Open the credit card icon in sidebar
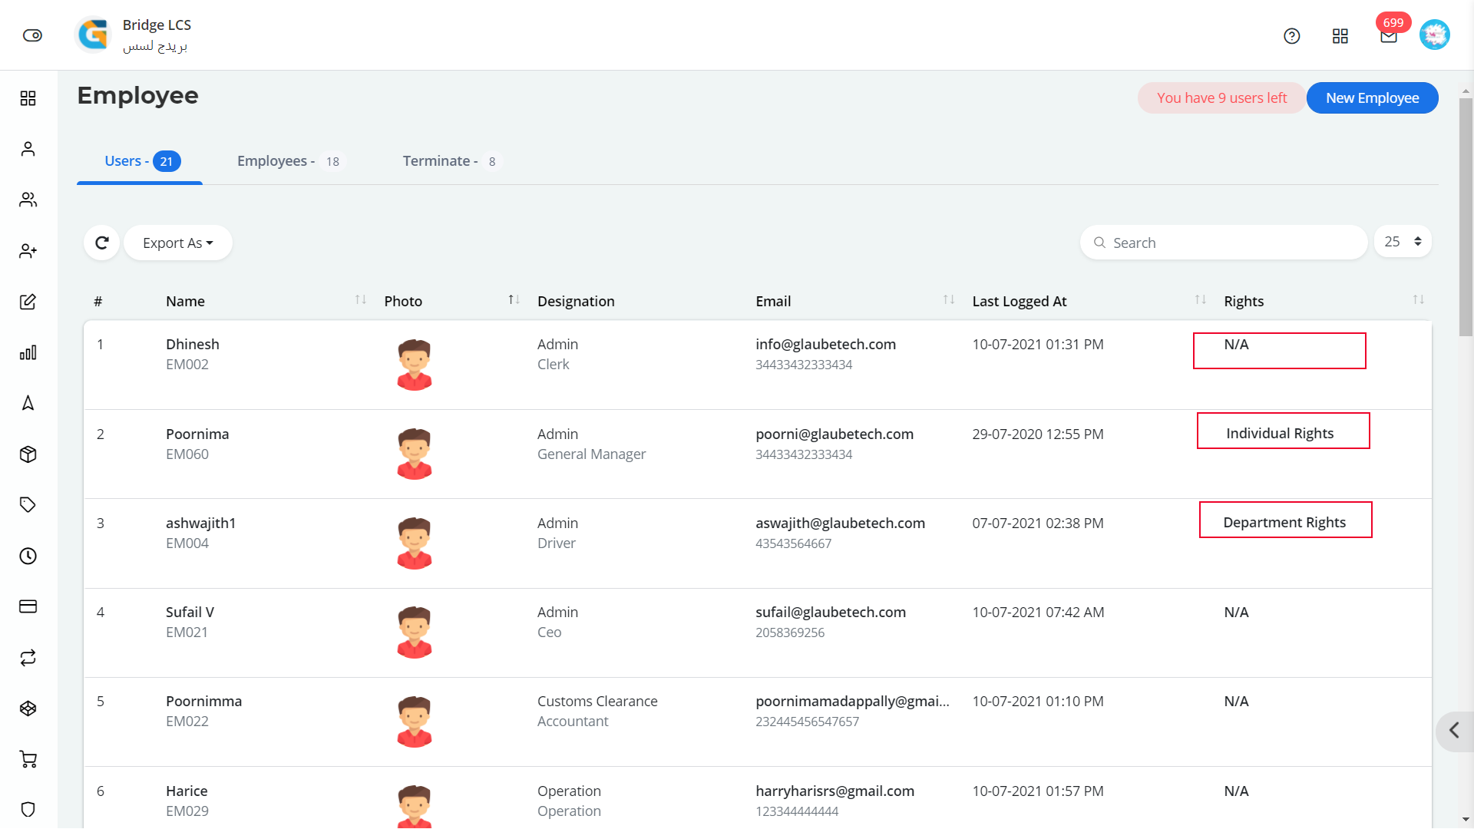 (x=28, y=606)
